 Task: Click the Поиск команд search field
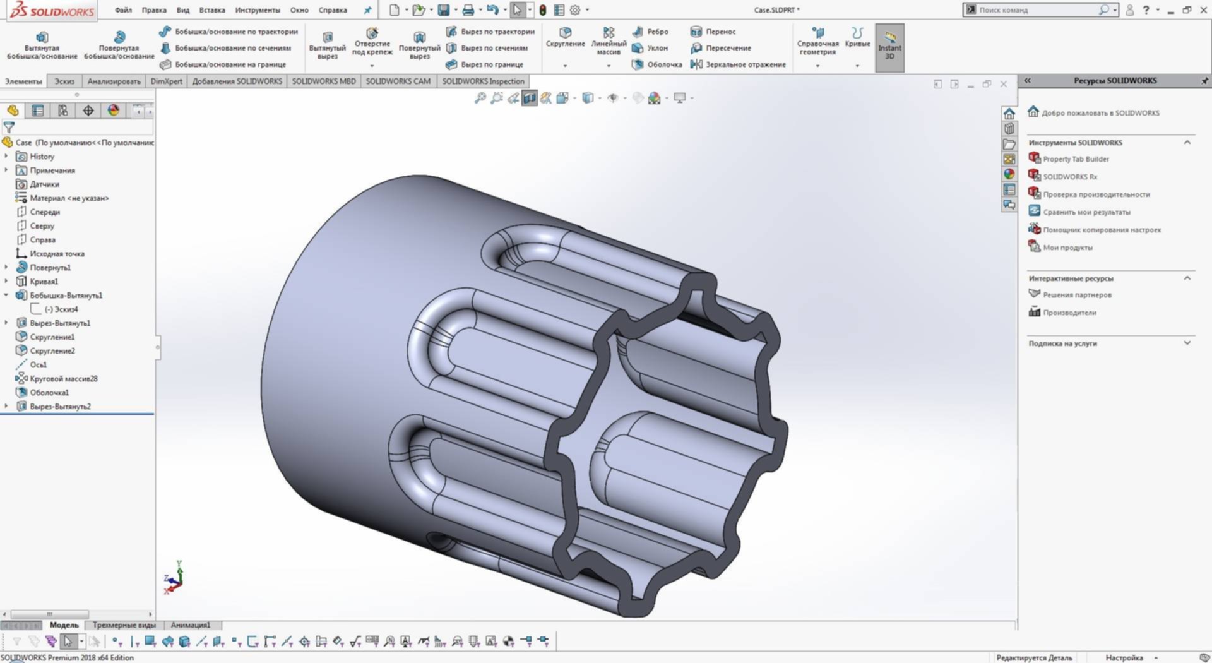click(1038, 10)
